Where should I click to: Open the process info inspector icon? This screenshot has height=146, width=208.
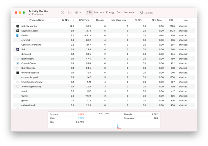point(70,13)
